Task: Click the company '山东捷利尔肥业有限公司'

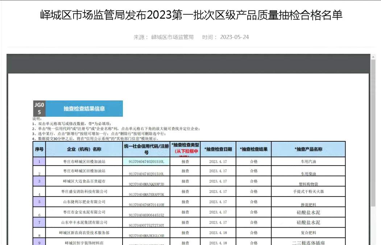Action: 84,202
